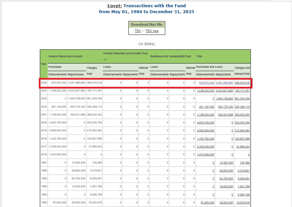
Task: Open 2025 total repayments link 3,461,966,660
Action: (x=225, y=83)
